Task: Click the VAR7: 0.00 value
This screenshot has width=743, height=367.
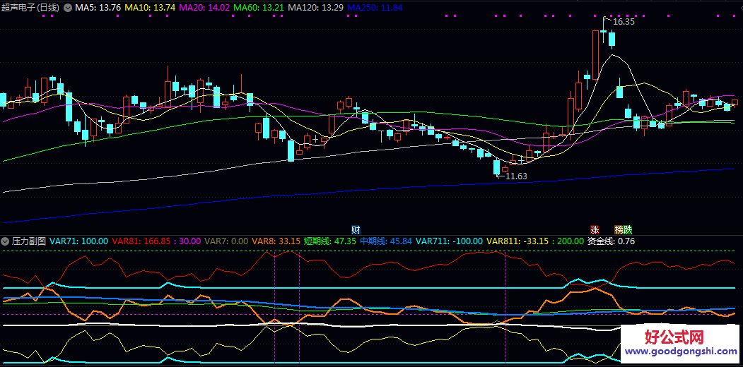Action: tap(226, 241)
